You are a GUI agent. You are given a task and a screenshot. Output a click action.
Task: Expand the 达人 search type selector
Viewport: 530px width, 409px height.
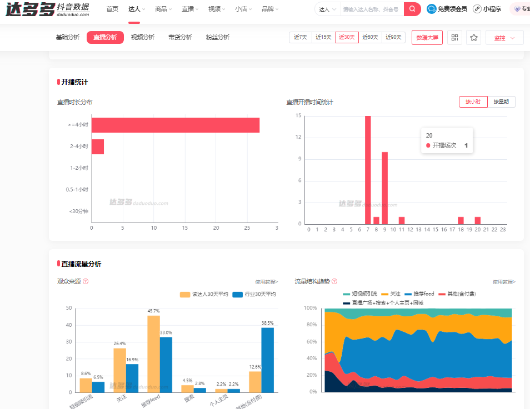327,9
